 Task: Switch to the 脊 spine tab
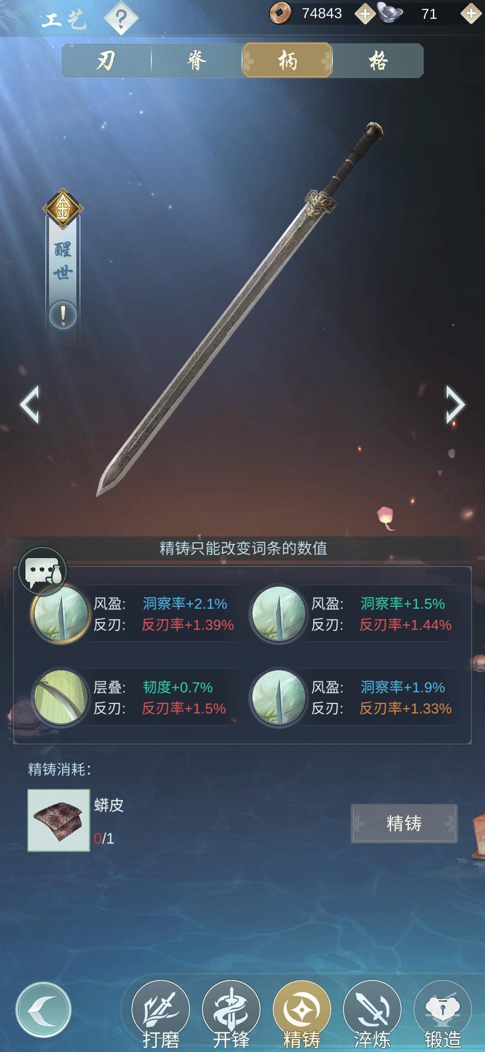pyautogui.click(x=197, y=61)
